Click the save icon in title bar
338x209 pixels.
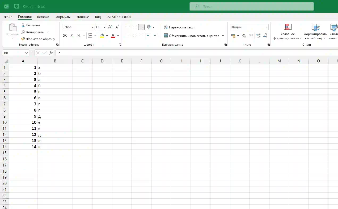click(x=16, y=6)
